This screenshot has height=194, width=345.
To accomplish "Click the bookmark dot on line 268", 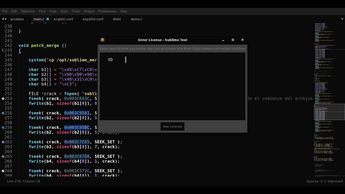I will pyautogui.click(x=3, y=171).
